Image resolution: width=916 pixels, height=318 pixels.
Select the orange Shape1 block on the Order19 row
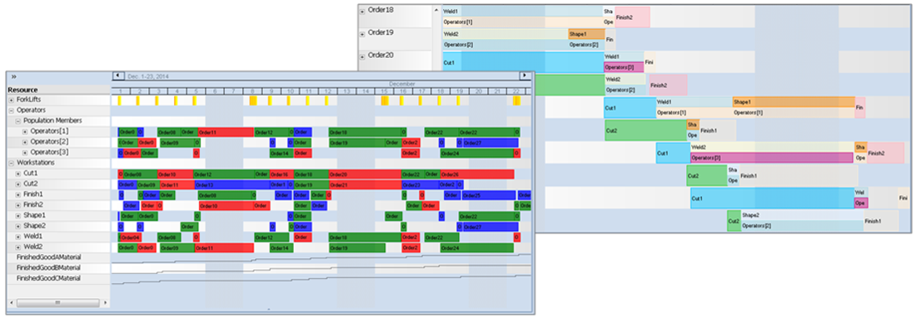(x=586, y=34)
